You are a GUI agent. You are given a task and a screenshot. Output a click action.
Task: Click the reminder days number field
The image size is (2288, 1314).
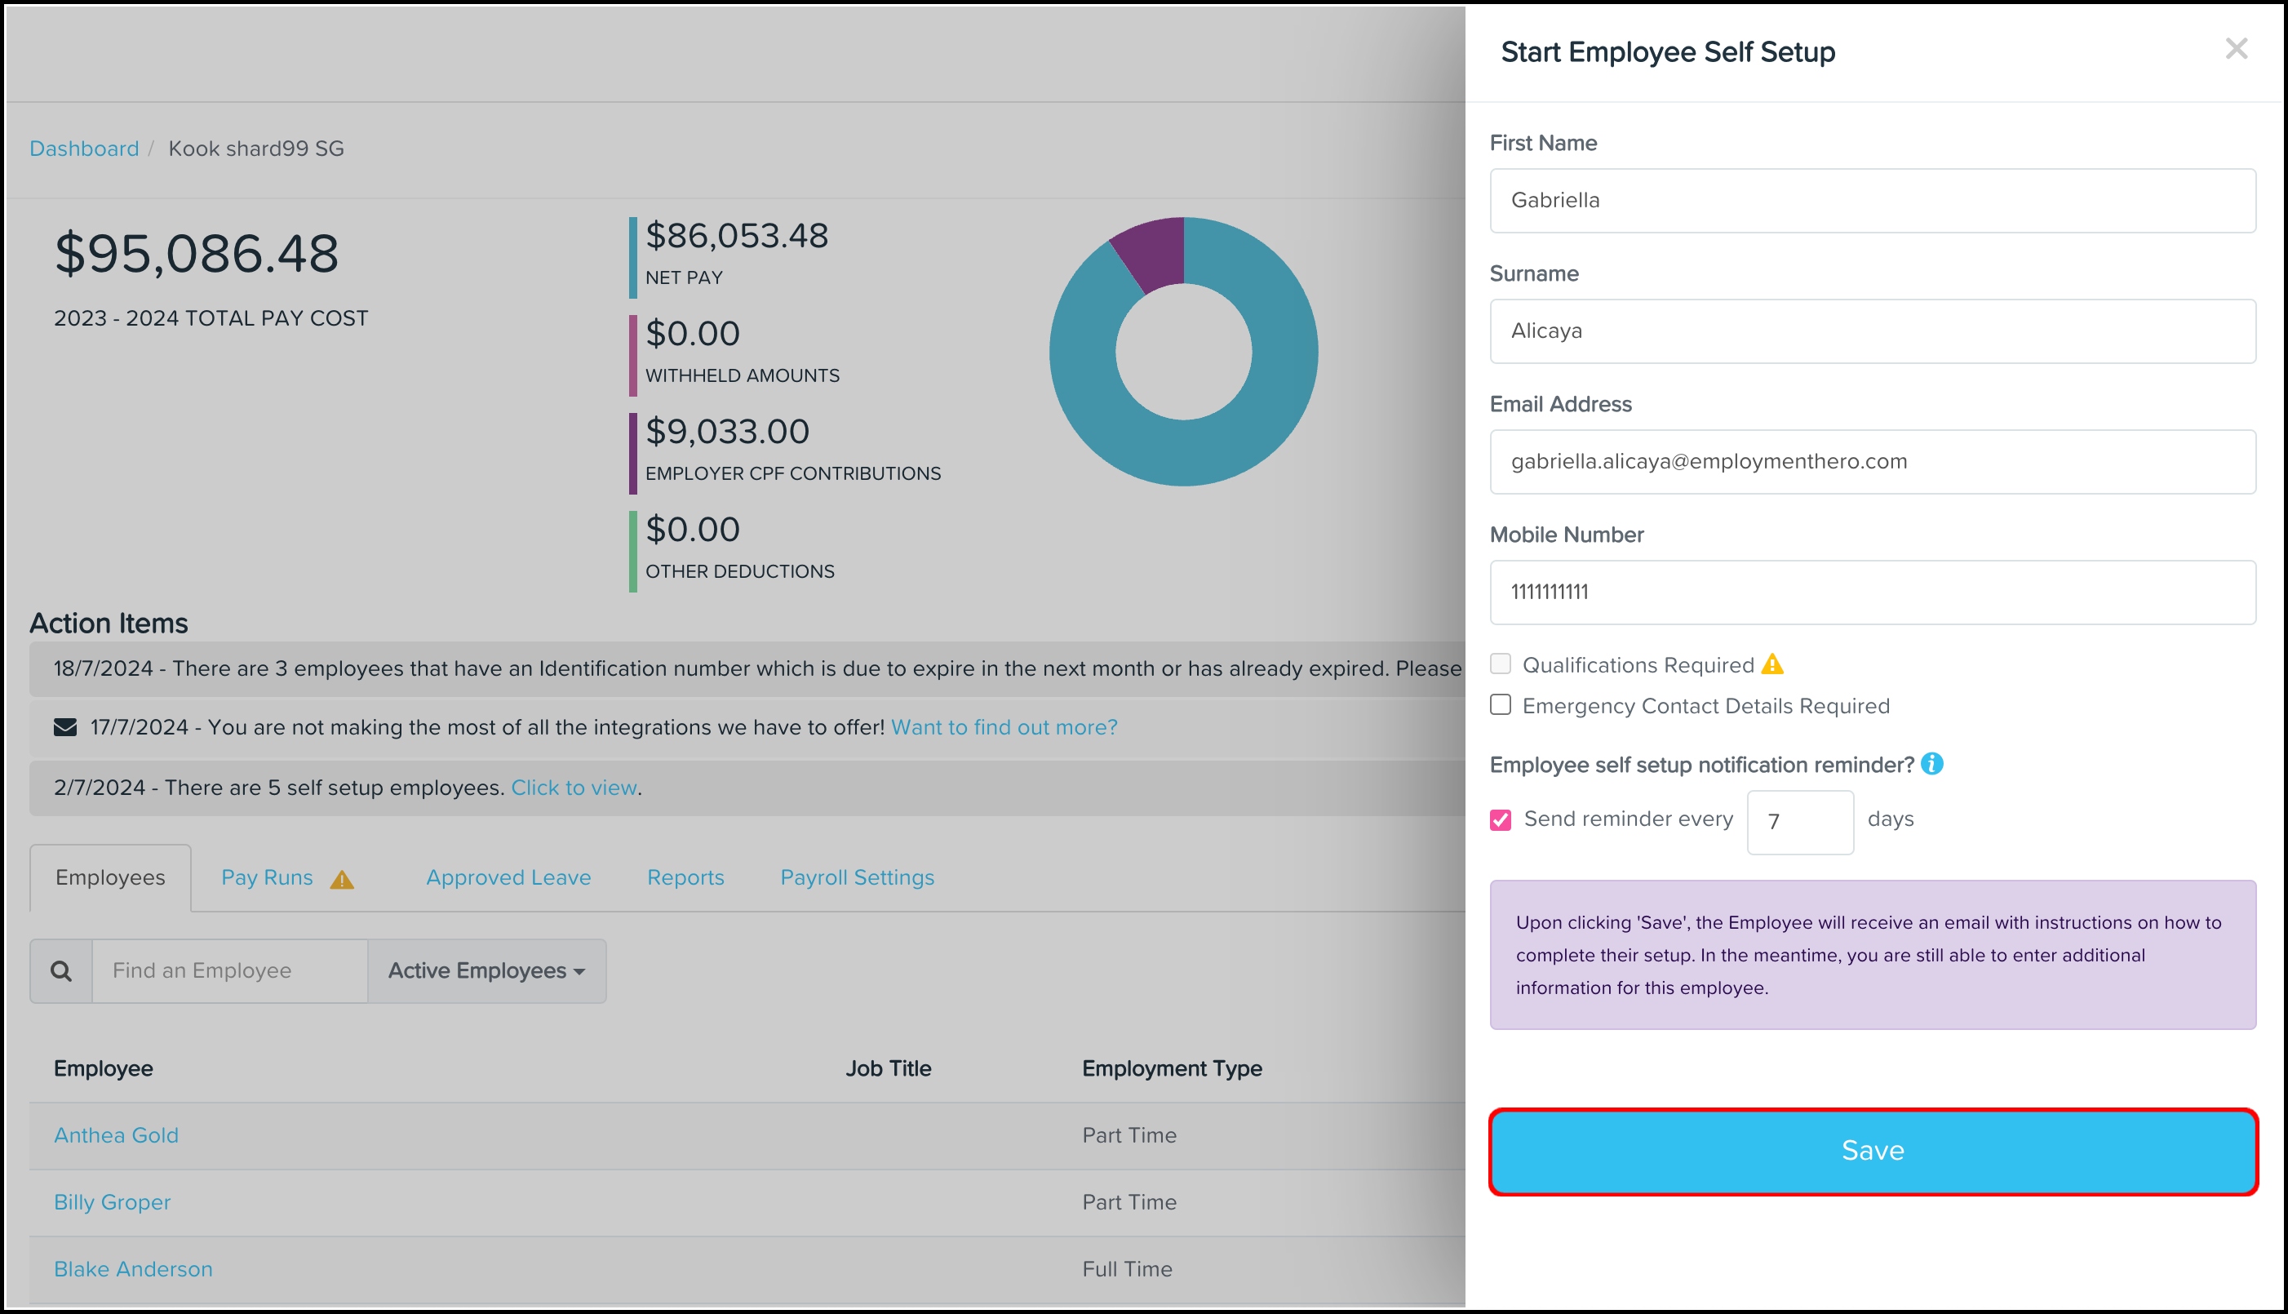click(1799, 822)
